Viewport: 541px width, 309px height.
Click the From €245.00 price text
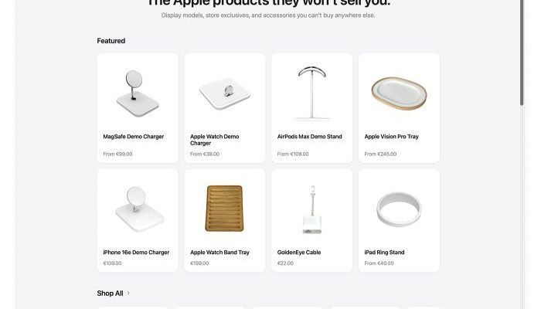pos(380,154)
